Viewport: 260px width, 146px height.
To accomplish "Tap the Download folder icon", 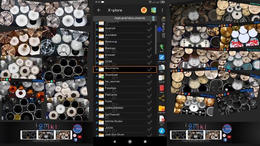I will tap(101, 76).
